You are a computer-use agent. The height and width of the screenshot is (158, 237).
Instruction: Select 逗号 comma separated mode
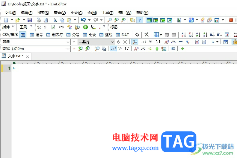(37, 35)
